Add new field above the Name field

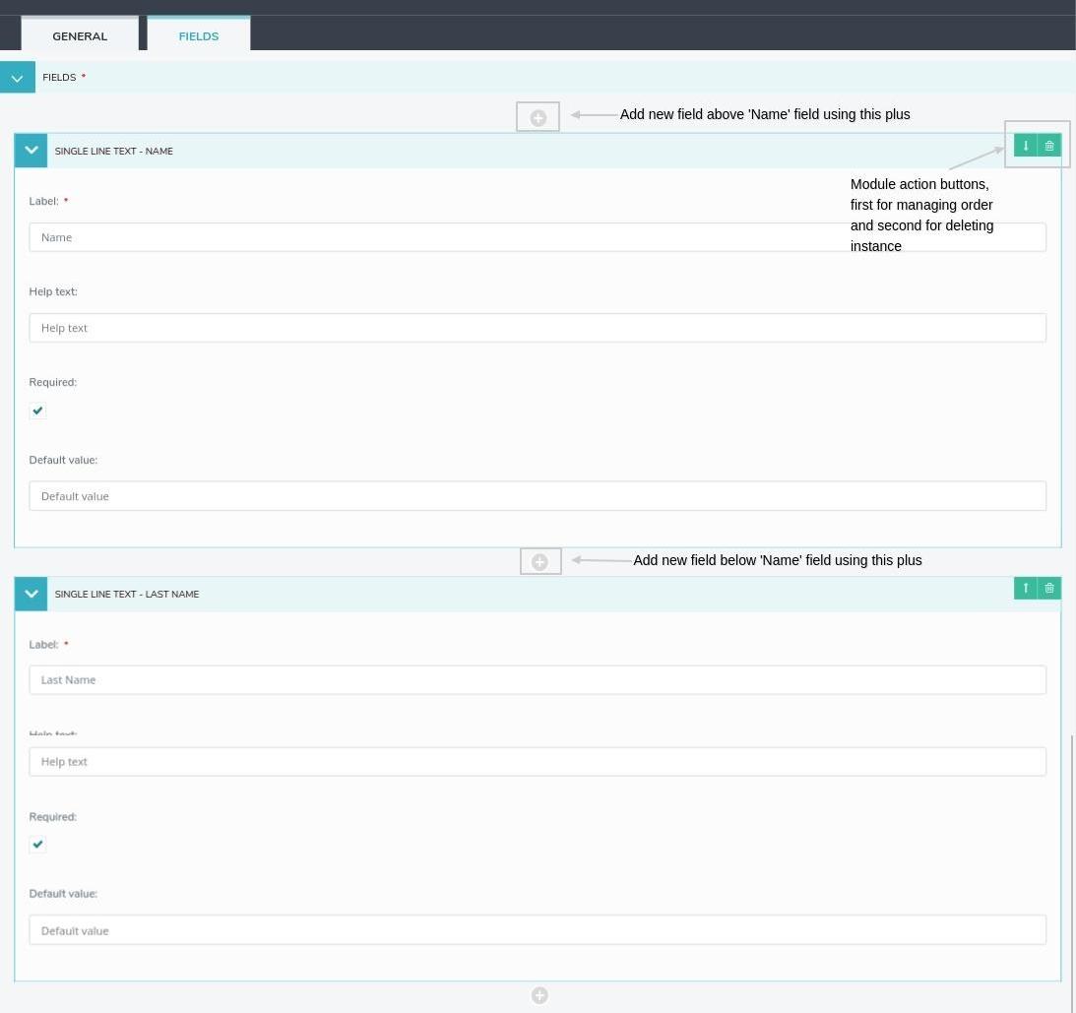[x=538, y=117]
